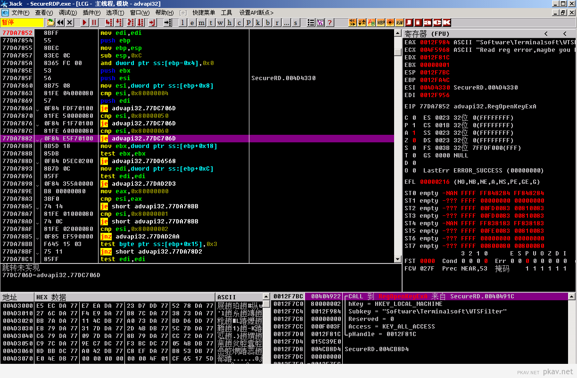Select the highlighted je line at 77DA7882
Screen dimensions: 577x378
tap(197, 139)
